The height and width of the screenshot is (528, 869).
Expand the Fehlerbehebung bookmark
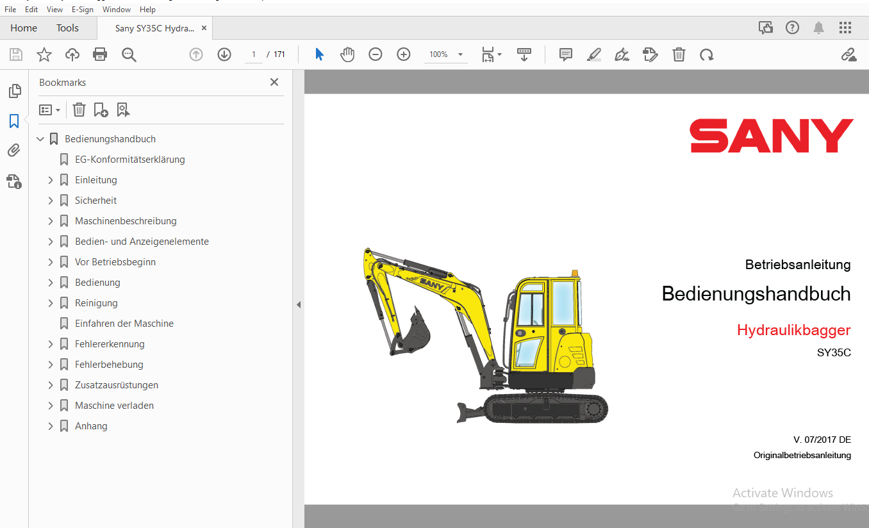[x=51, y=365]
